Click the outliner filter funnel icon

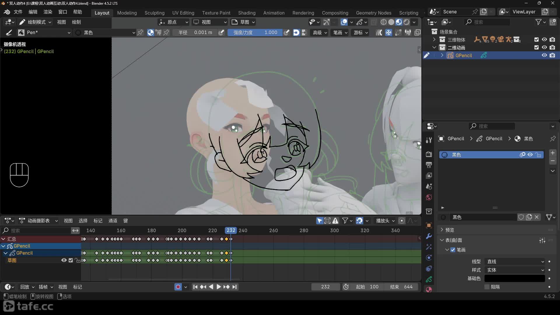point(539,22)
